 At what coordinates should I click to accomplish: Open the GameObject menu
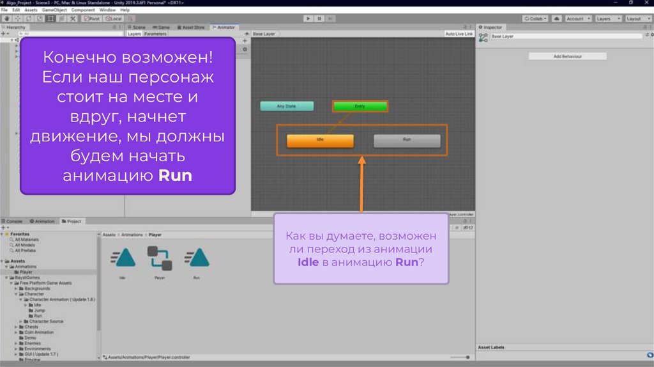(x=54, y=10)
